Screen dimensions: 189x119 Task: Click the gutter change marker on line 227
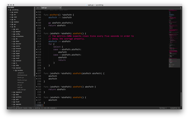point(36,73)
